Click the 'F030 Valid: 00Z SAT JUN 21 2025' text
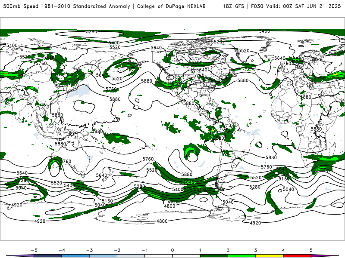Screen dimensions: 345x258 [296, 6]
